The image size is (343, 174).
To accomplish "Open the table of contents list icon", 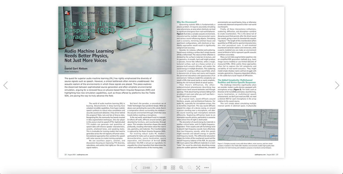I will pos(165,168).
